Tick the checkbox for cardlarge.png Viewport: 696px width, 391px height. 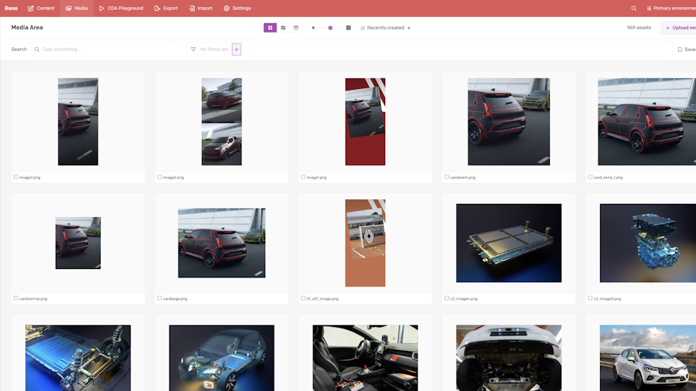pos(159,297)
